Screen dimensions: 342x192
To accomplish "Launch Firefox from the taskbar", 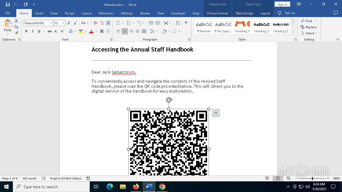I will (x=136, y=187).
